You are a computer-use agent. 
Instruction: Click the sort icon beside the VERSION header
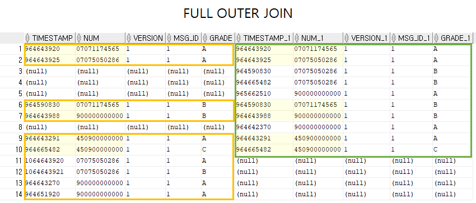click(x=129, y=38)
